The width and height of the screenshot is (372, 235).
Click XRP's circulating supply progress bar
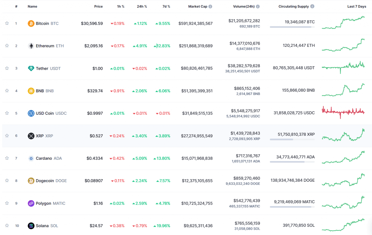pyautogui.click(x=292, y=140)
